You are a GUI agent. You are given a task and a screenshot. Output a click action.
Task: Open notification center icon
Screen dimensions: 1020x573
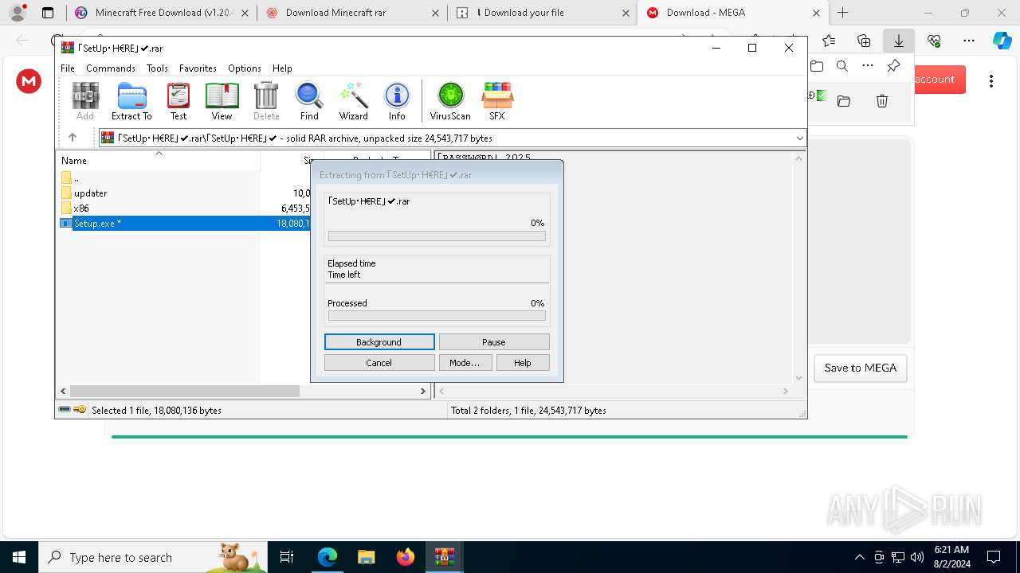click(994, 557)
